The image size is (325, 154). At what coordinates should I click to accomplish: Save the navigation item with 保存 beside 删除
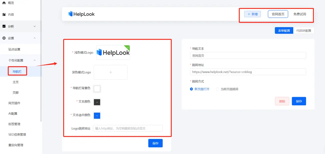(299, 101)
